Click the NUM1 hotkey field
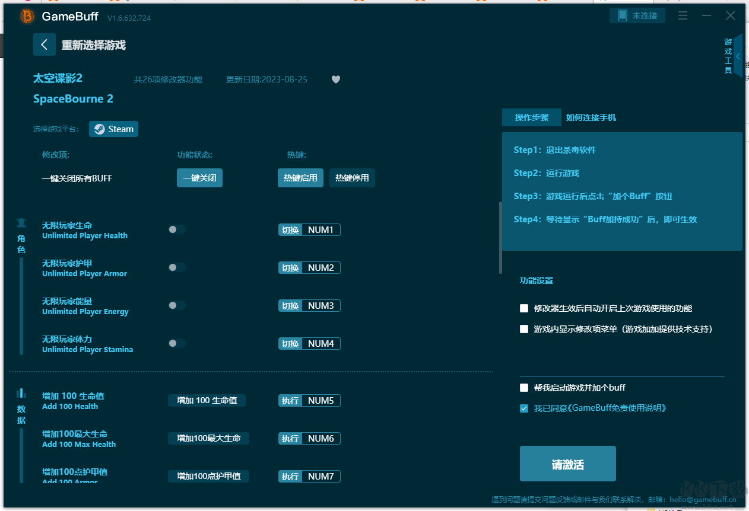Viewport: 749px width, 511px height. pos(321,230)
